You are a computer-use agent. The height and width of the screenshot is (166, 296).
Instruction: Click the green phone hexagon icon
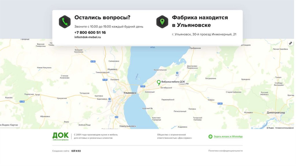(65, 22)
